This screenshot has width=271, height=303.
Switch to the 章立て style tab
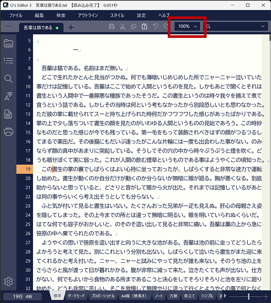189,296
